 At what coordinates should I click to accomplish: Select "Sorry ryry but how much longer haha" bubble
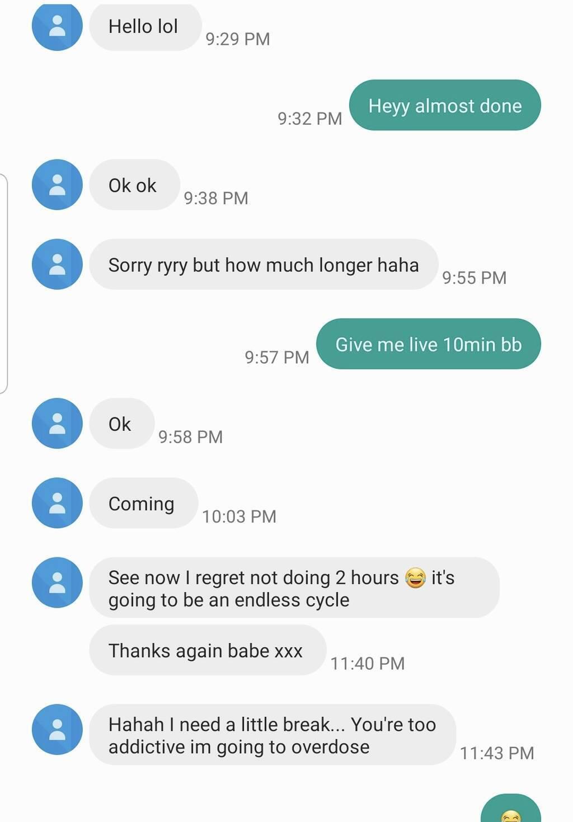263,265
